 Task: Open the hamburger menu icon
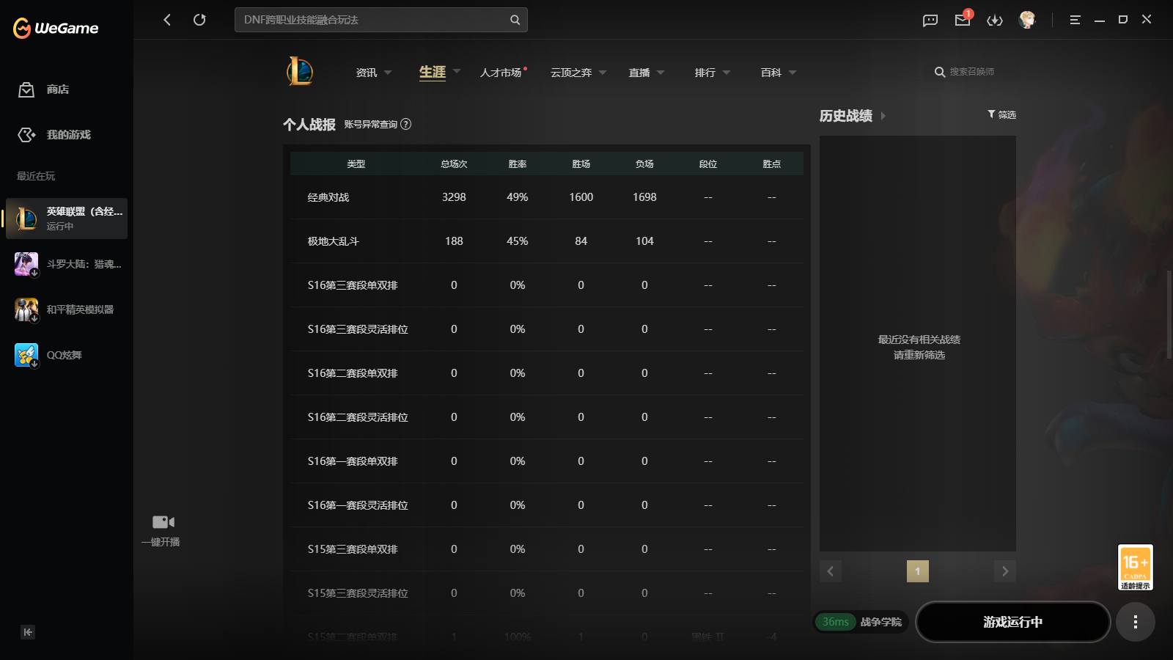[x=1075, y=20]
